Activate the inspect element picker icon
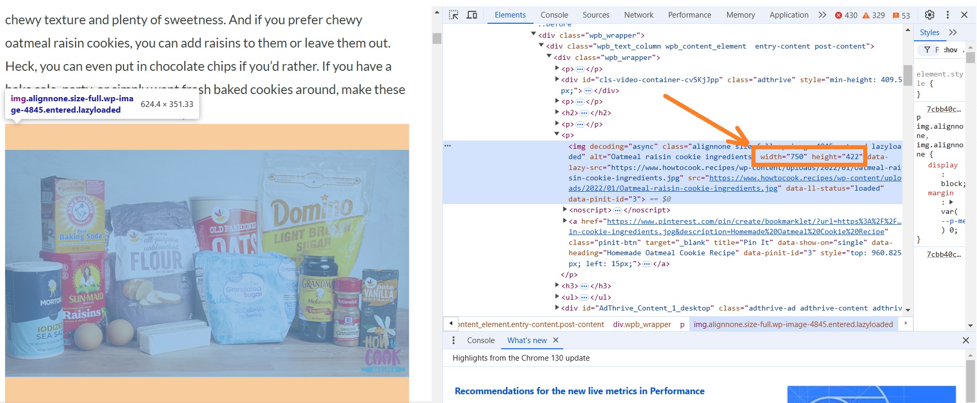Image resolution: width=977 pixels, height=403 pixels. [454, 15]
